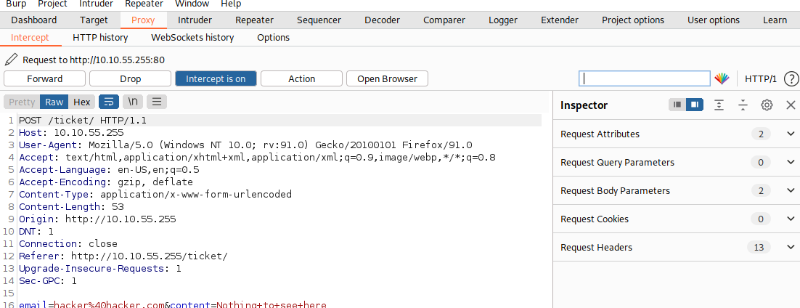
Task: Expand the Request Headers section
Action: coord(791,247)
